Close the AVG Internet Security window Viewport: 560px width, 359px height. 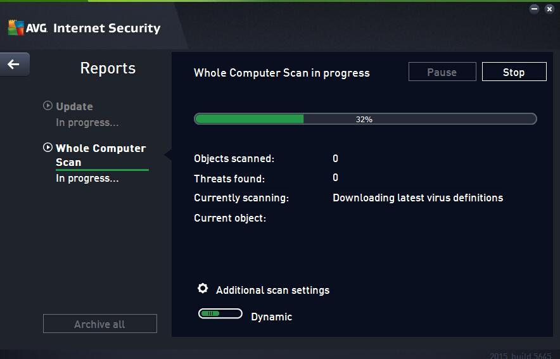point(549,9)
